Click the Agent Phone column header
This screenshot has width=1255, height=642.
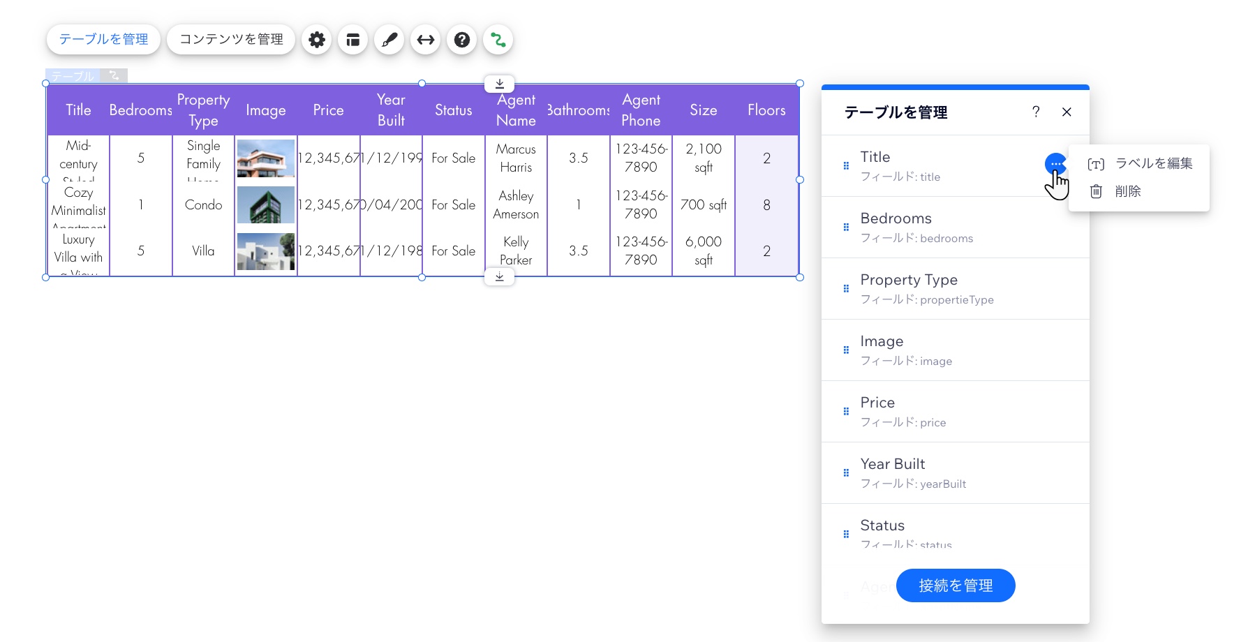[x=641, y=110]
